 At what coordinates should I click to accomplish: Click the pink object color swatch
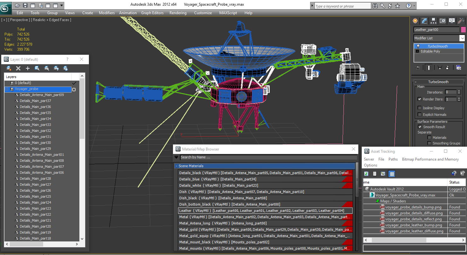463,30
